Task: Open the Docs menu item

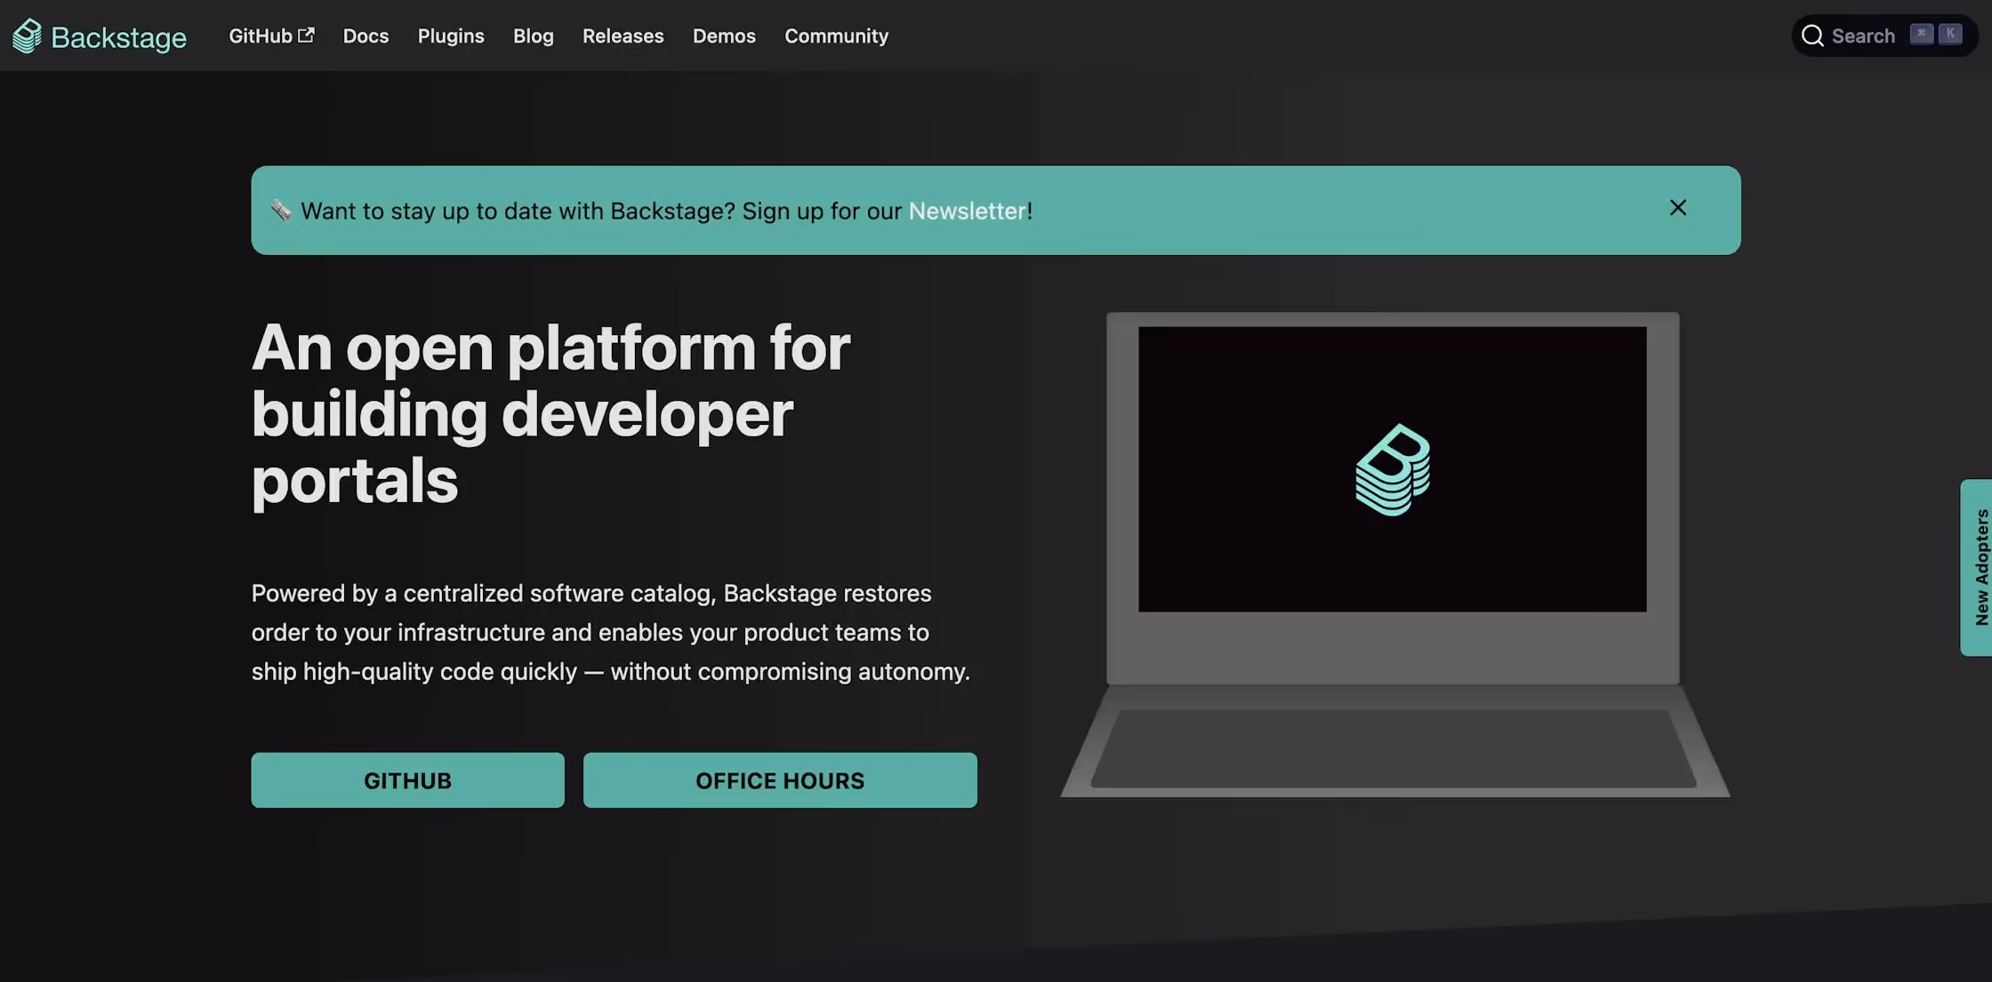Action: click(x=365, y=36)
